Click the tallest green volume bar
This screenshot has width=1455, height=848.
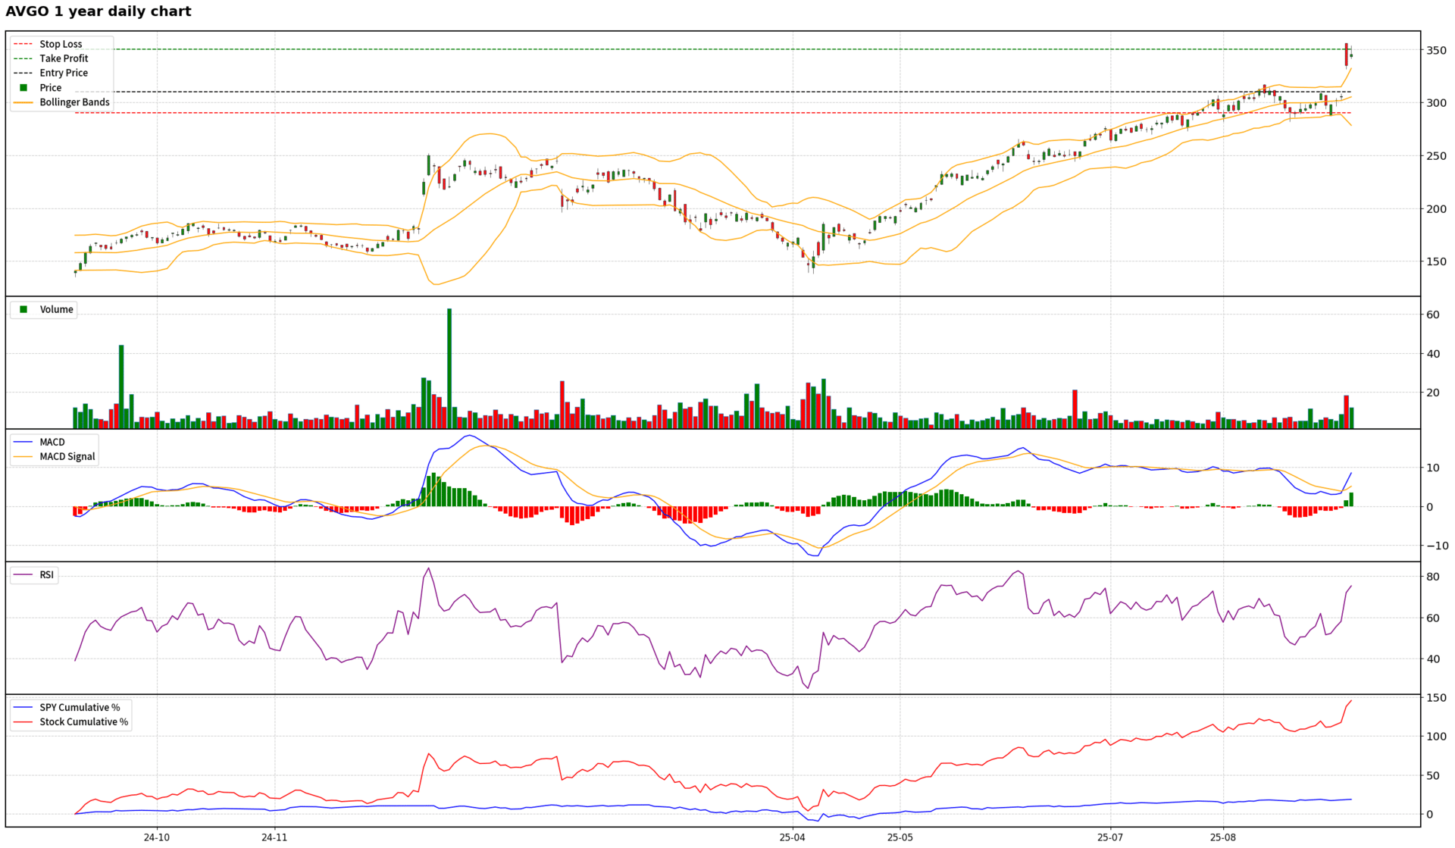point(449,368)
